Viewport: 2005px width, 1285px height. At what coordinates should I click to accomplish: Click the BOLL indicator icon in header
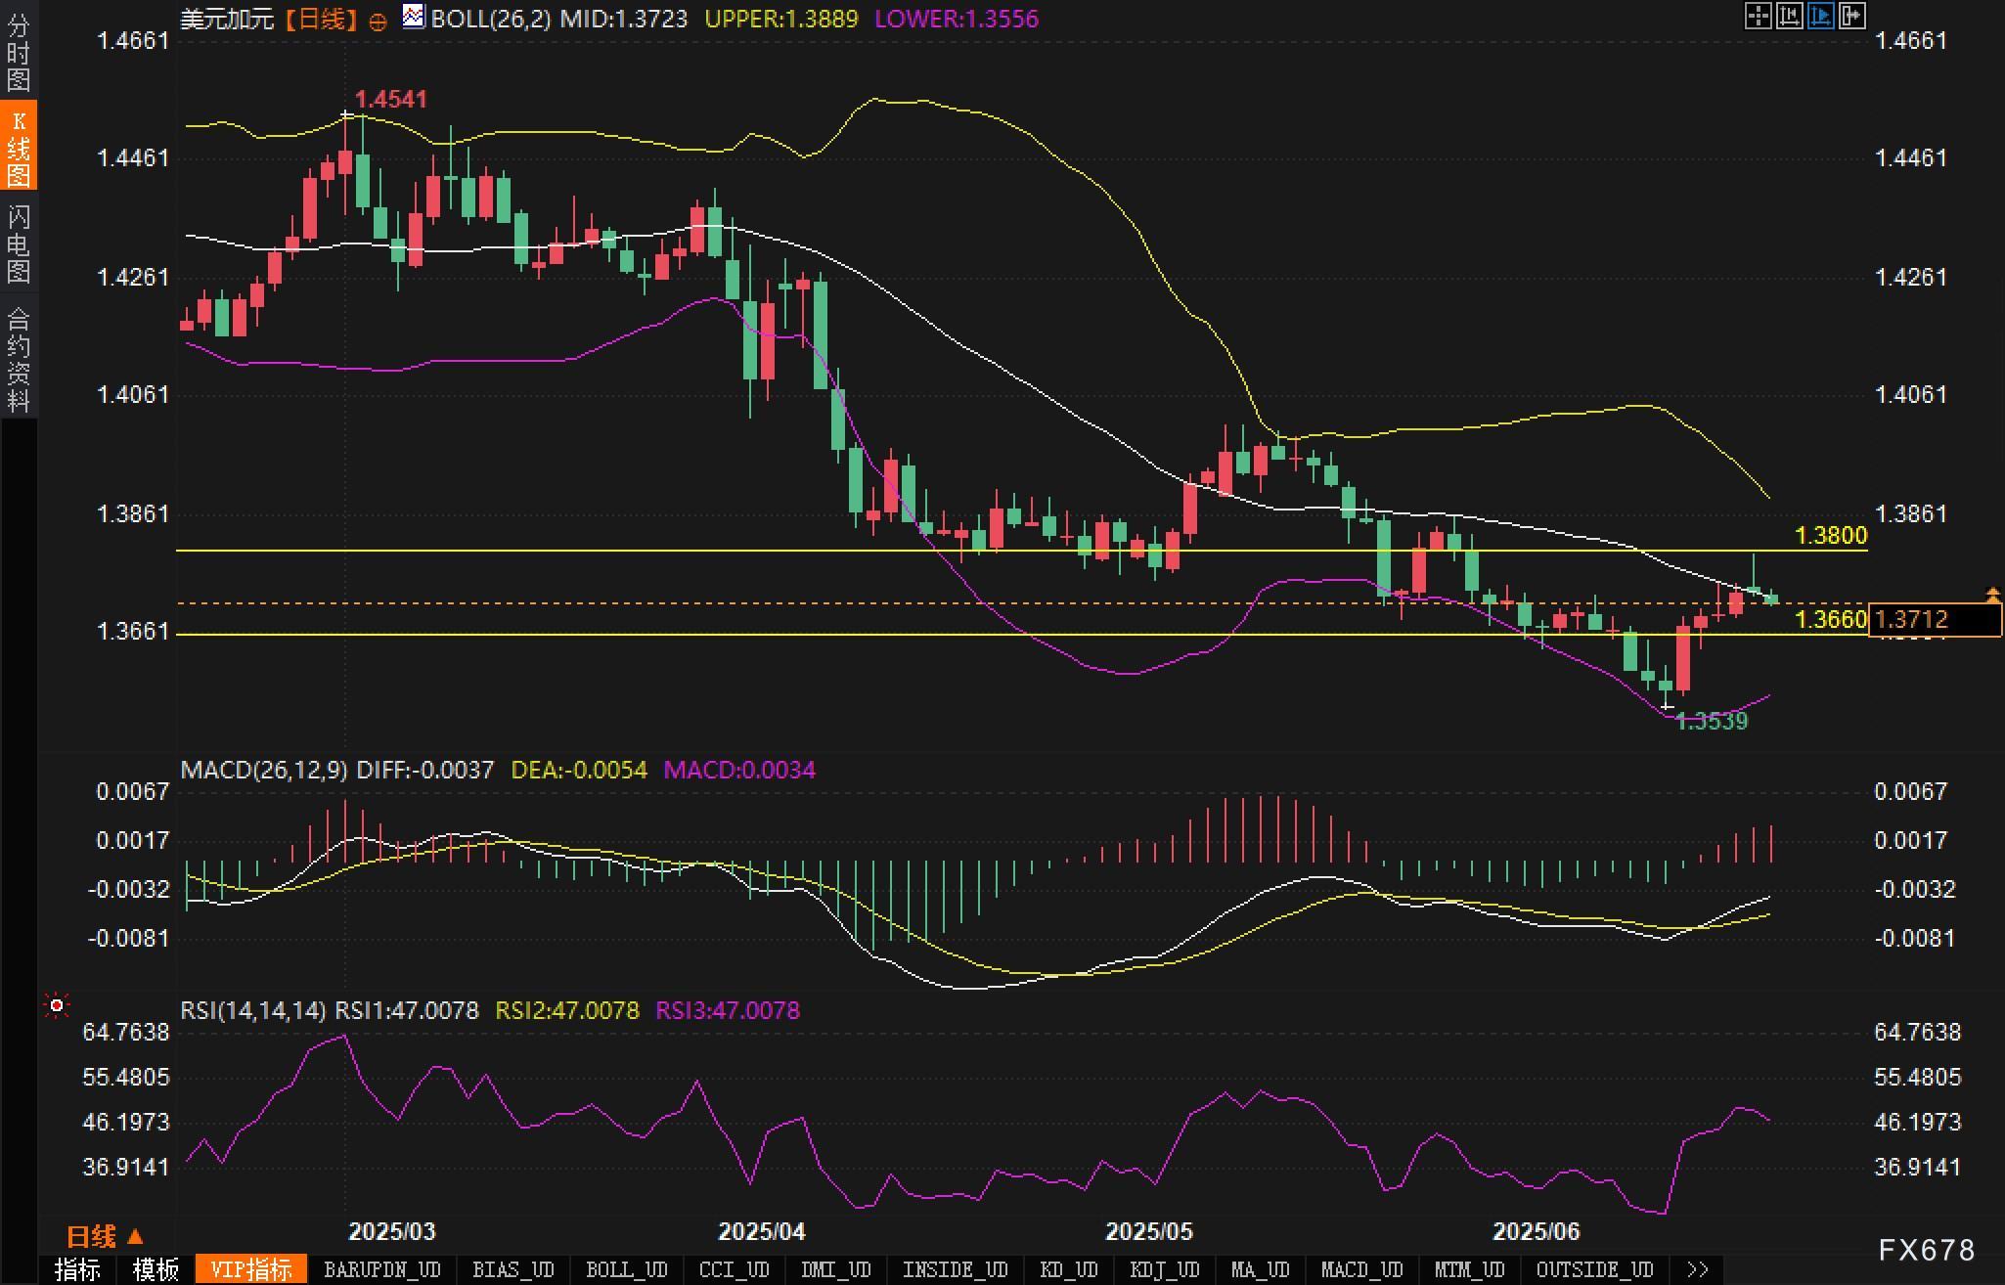[x=414, y=17]
